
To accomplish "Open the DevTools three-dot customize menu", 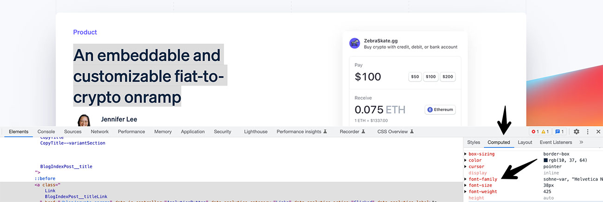I will coord(588,132).
